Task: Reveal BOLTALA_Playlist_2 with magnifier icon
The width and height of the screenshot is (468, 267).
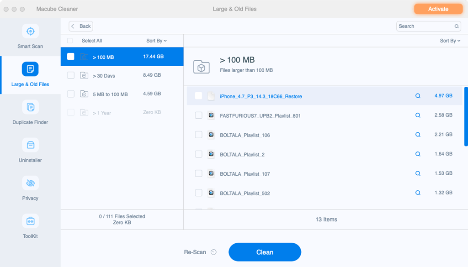Action: 418,154
